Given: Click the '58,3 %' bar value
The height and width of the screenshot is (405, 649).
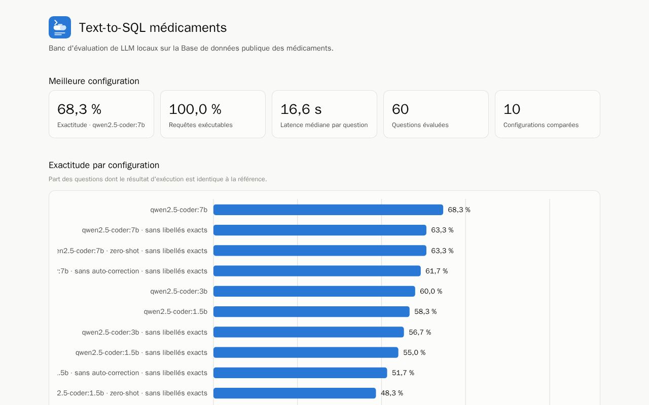Looking at the screenshot, I should point(425,311).
